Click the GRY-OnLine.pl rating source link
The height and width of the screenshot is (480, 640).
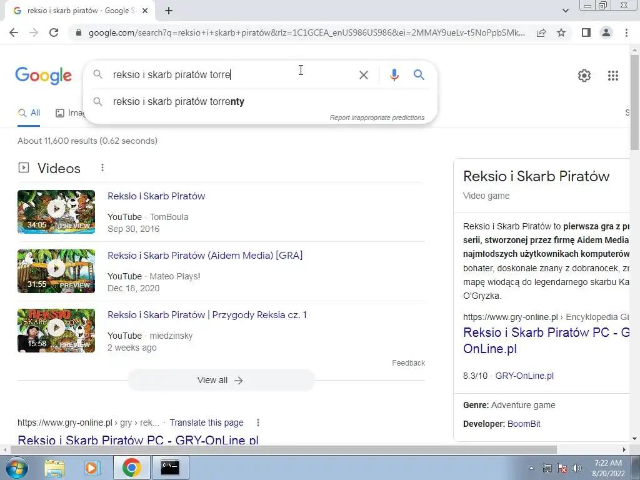[x=524, y=376]
